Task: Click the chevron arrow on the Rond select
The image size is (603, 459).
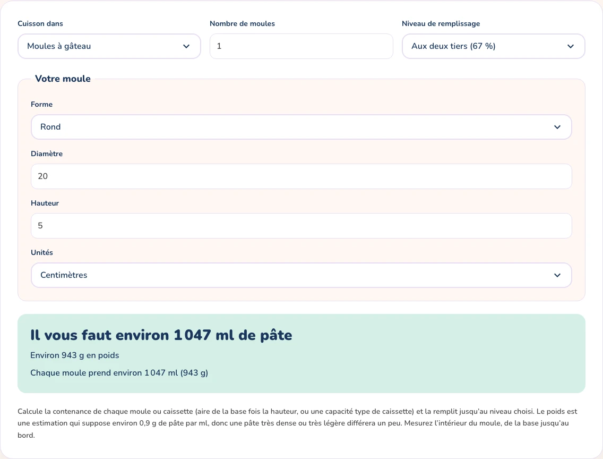Action: coord(557,127)
